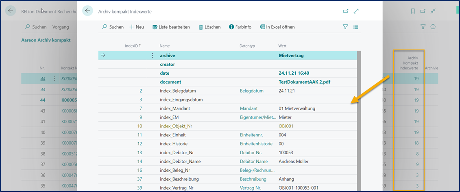Open the filter pane in the dialog
Screen dimensions: 460x192
point(345,27)
